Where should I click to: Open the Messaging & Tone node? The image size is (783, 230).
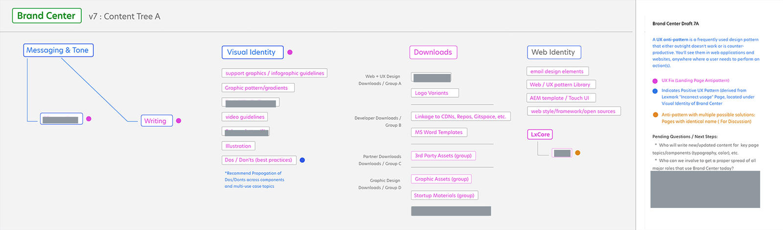(58, 50)
